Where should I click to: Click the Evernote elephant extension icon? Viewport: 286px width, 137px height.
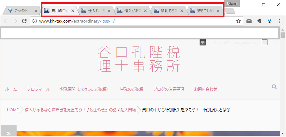259,21
